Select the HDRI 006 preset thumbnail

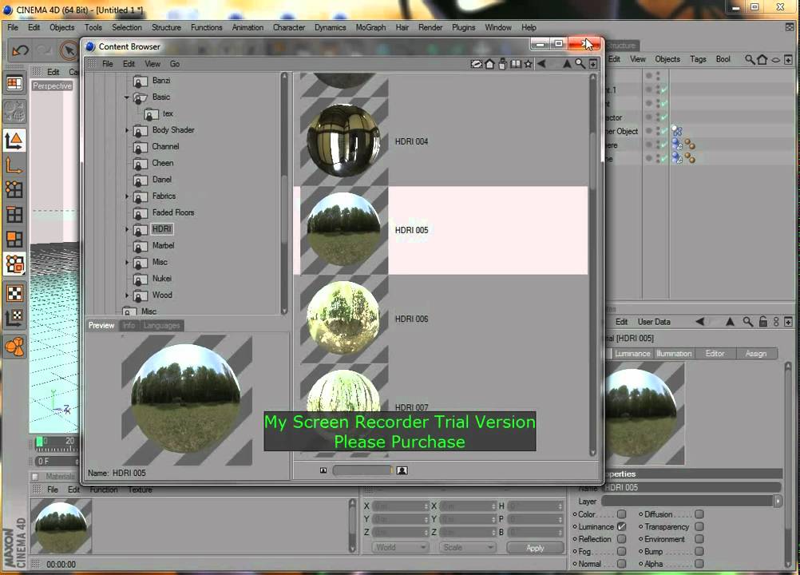(x=343, y=319)
